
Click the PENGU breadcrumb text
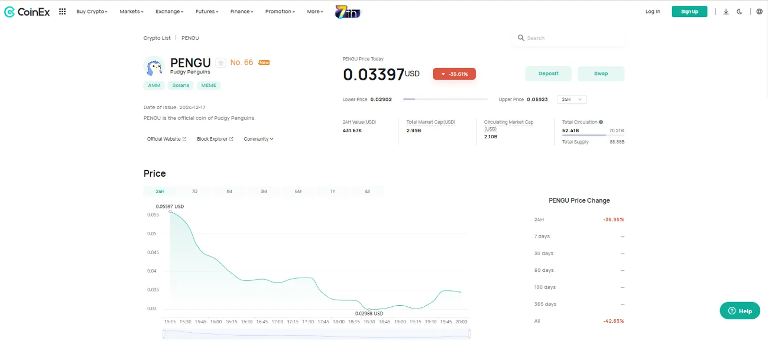point(190,38)
